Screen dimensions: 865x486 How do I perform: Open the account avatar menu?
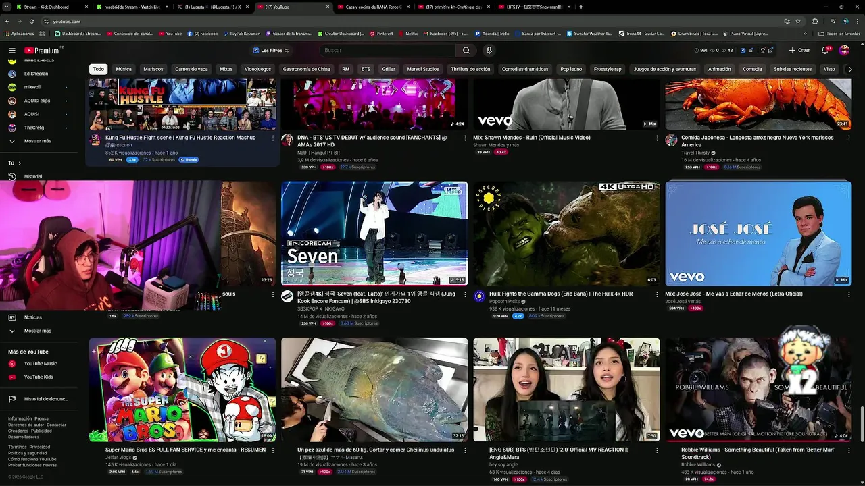[x=844, y=51]
